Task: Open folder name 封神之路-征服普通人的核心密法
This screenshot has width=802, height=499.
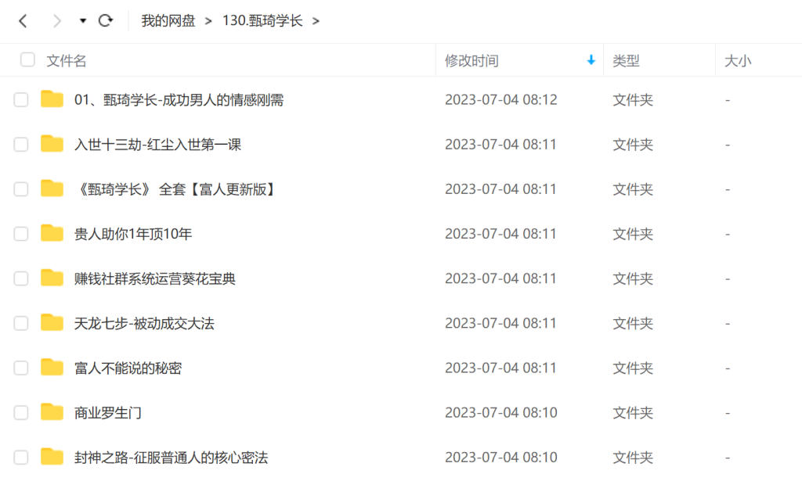Action: tap(171, 457)
